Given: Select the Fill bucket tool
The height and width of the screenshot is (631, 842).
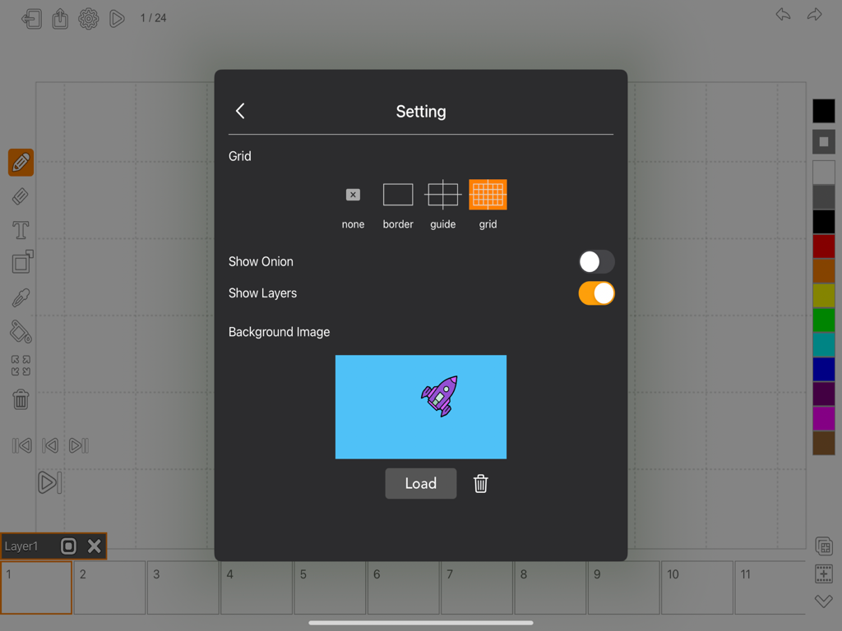Looking at the screenshot, I should 20,332.
